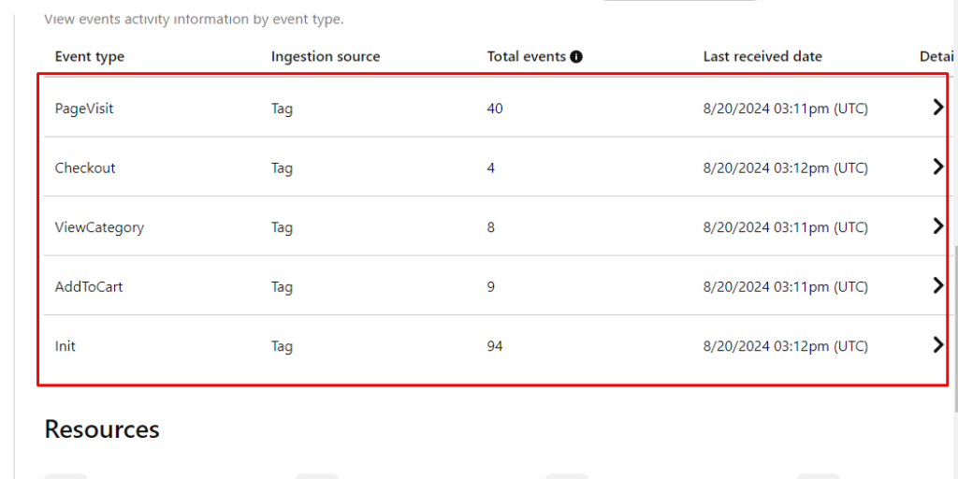Image resolution: width=958 pixels, height=479 pixels.
Task: Select the AddToCart event type name
Action: (x=89, y=287)
